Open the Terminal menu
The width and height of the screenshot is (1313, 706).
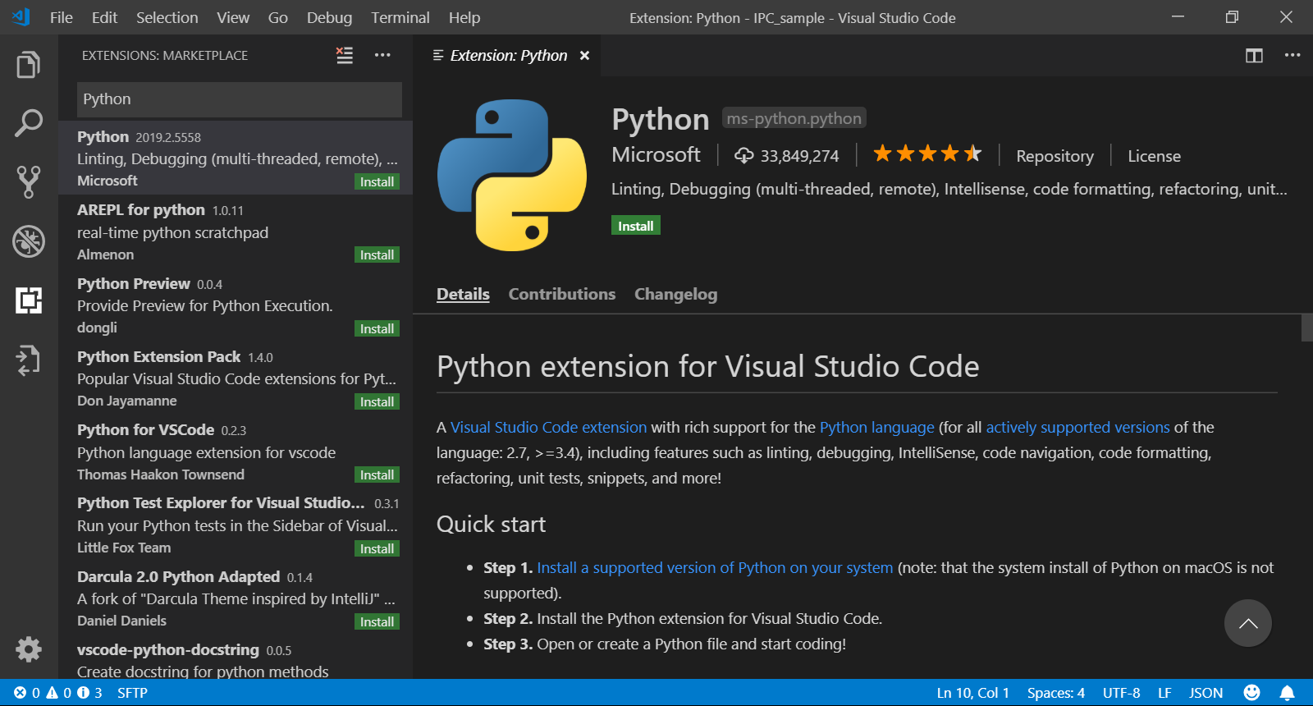pos(400,17)
